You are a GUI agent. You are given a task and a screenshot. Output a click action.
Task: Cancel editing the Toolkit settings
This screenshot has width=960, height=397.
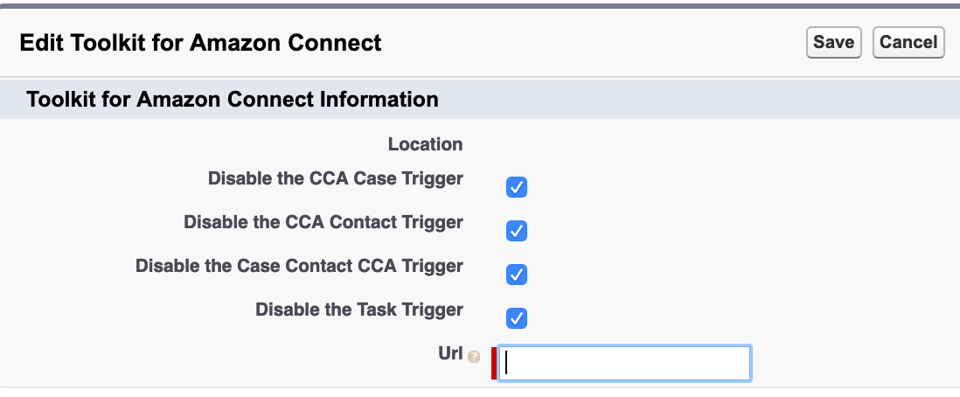(908, 42)
